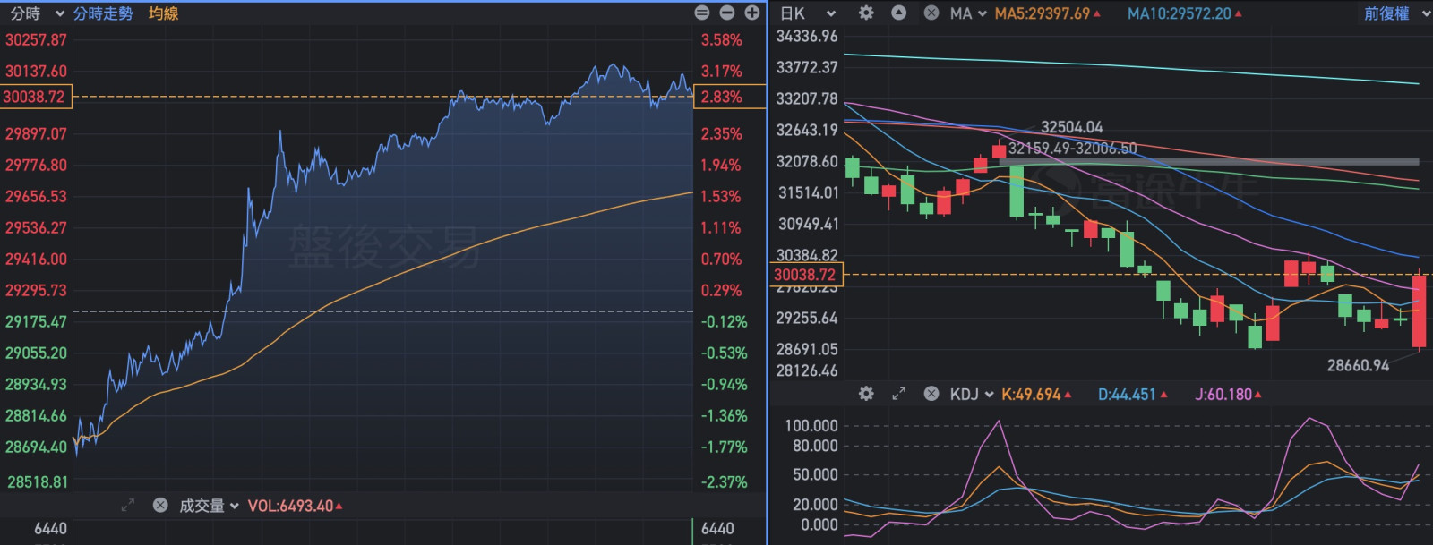Open the MA indicator type dropdown

[x=968, y=13]
